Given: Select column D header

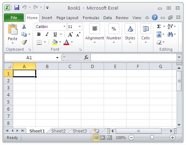Looking at the screenshot, I should (92, 66).
